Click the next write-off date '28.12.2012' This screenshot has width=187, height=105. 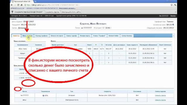168,28
